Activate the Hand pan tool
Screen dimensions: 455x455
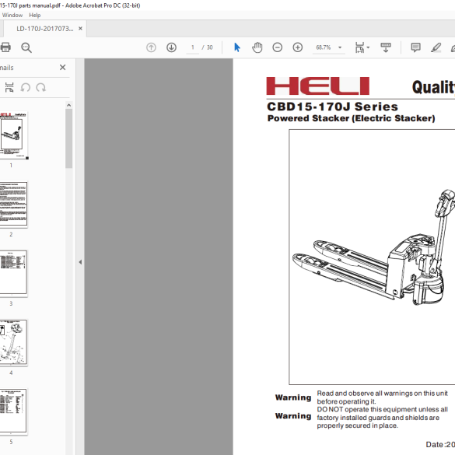(x=257, y=47)
